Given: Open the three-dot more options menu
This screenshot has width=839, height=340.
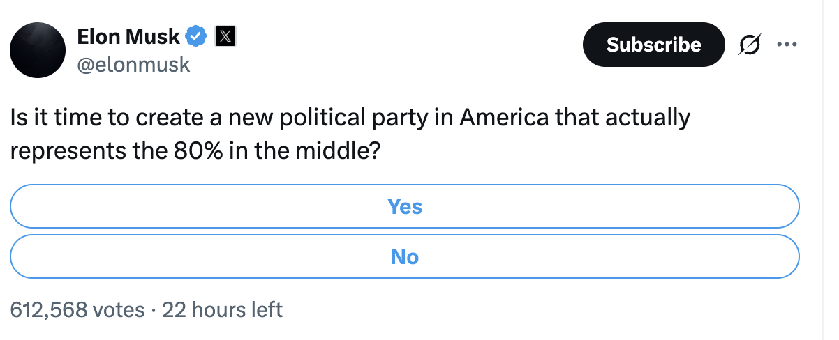Looking at the screenshot, I should (787, 45).
